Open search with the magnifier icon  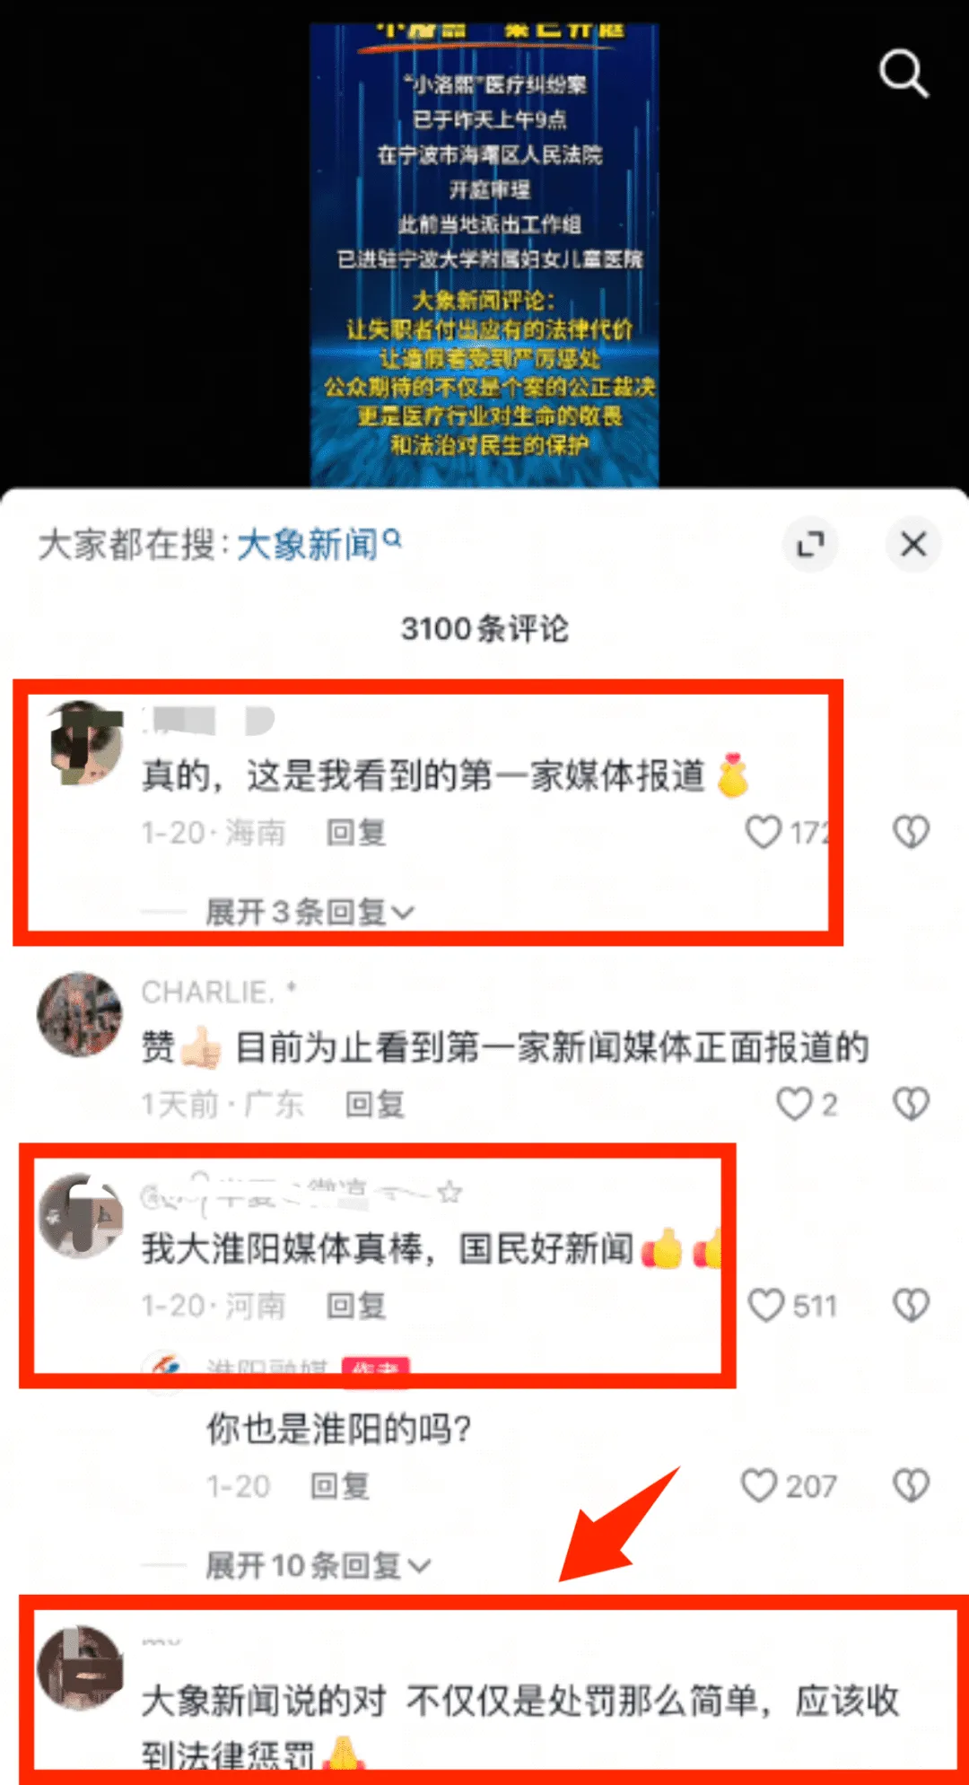904,74
